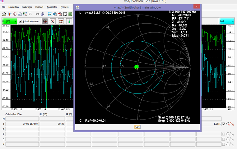Click the Stop 2 400 122 043Hz label
The width and height of the screenshot is (237, 149).
click(174, 121)
